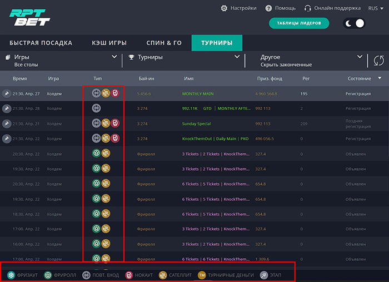Viewport: 389px width, 282px height.
Task: Go to the Быстрая посадка tab
Action: (41, 43)
